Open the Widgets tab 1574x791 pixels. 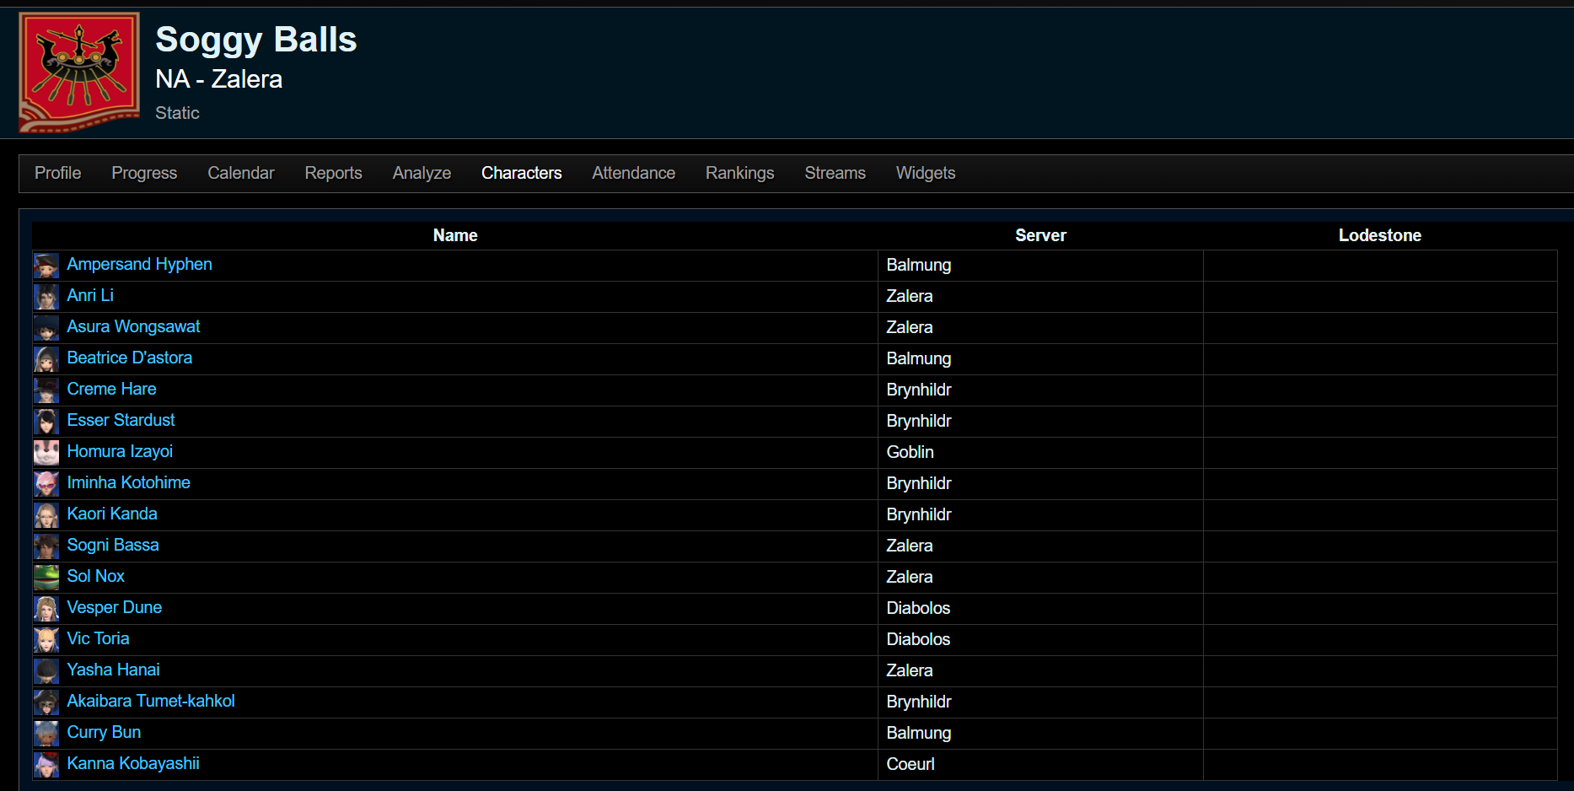[x=926, y=173]
